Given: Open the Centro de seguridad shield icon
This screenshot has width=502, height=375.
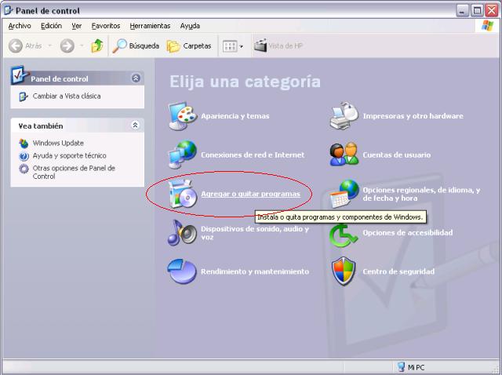Looking at the screenshot, I should tap(344, 271).
